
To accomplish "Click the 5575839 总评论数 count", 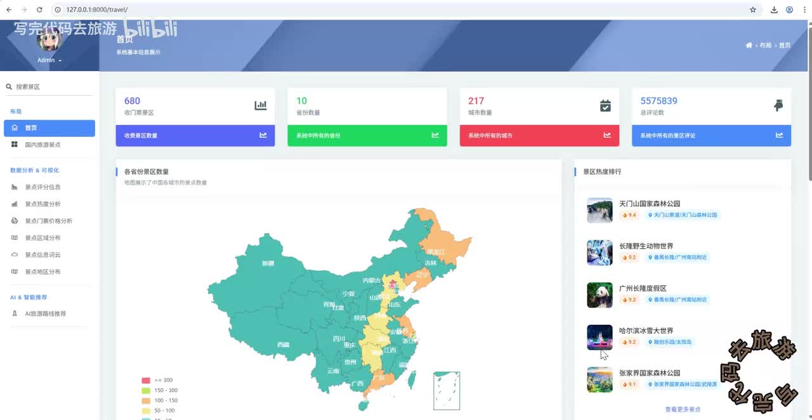I will pyautogui.click(x=658, y=101).
